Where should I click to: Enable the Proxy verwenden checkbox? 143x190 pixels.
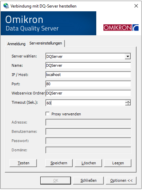pos(47,114)
